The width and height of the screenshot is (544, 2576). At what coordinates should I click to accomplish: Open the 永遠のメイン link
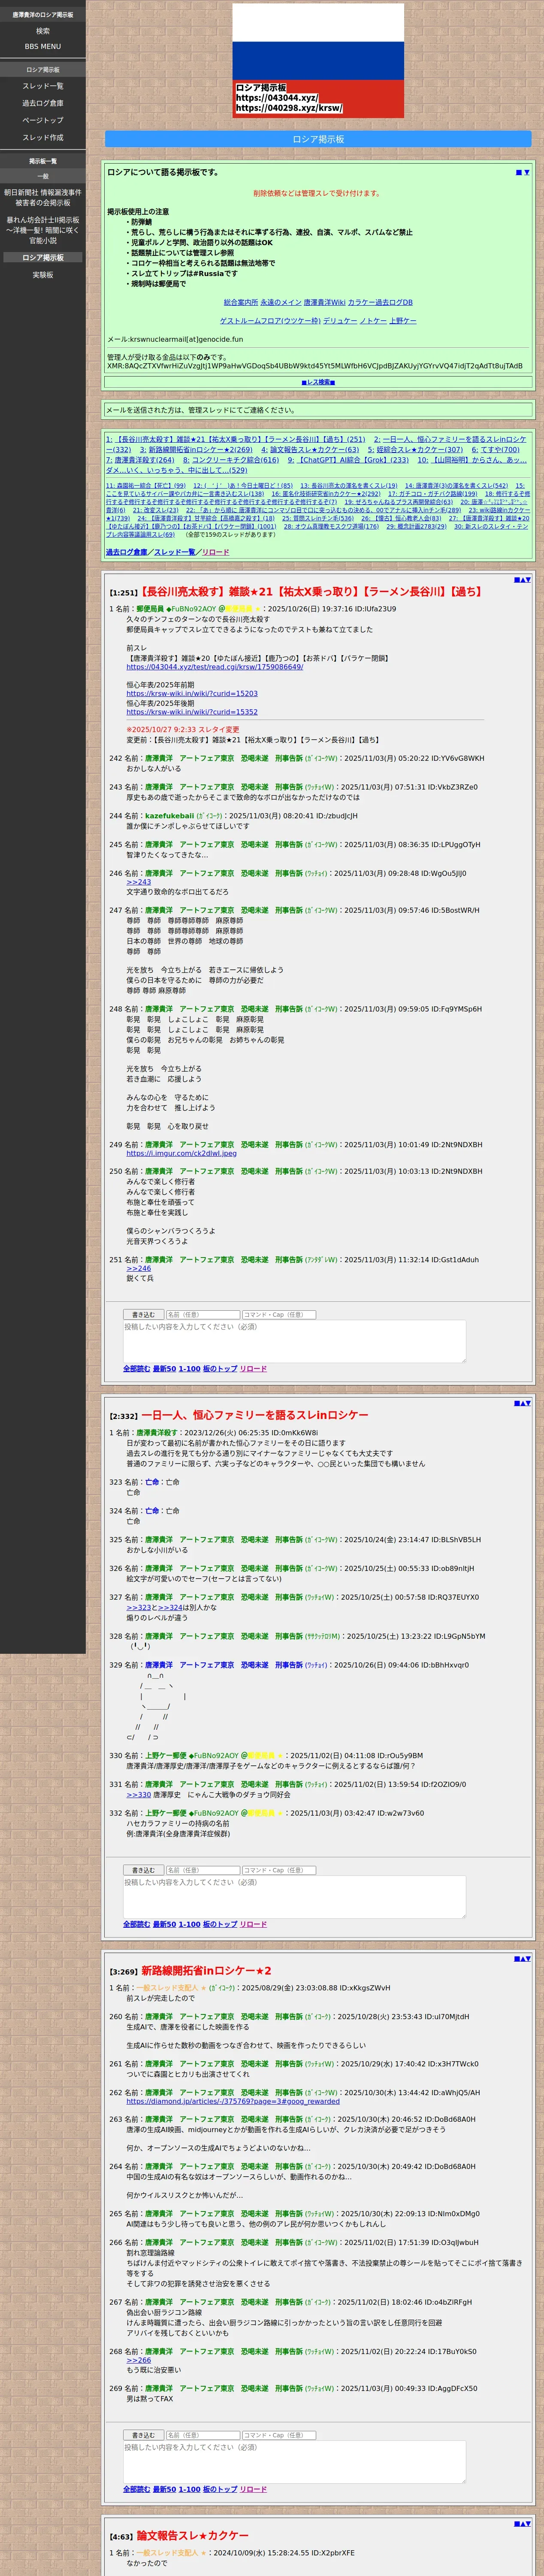pyautogui.click(x=281, y=302)
